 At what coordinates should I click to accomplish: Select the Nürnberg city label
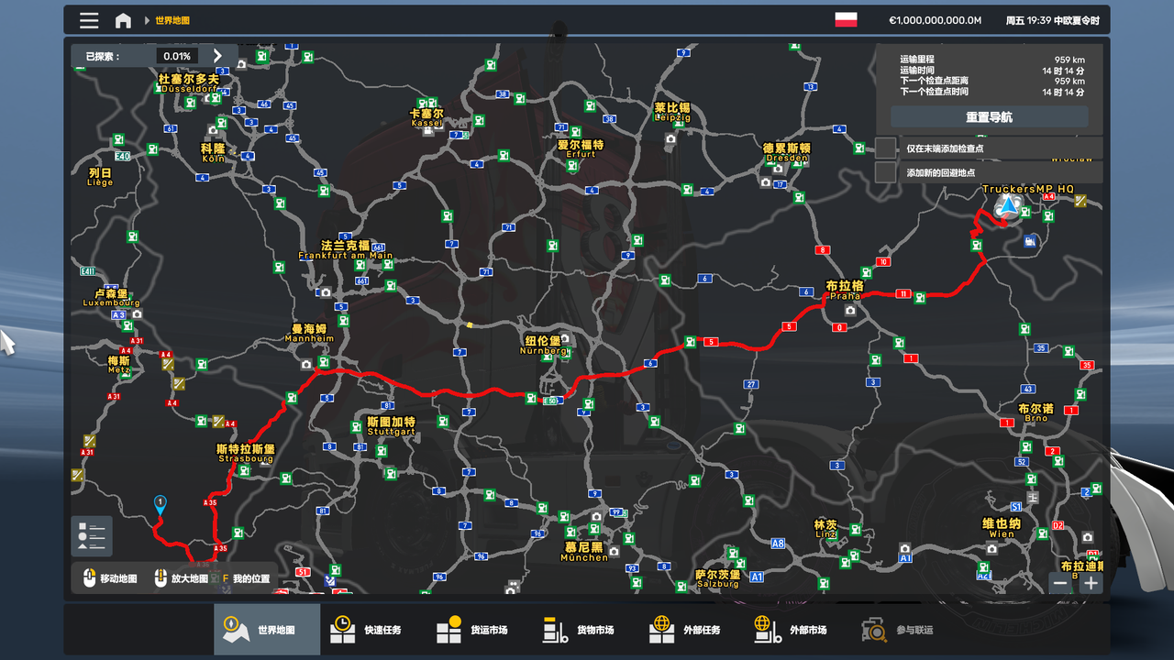pos(543,346)
